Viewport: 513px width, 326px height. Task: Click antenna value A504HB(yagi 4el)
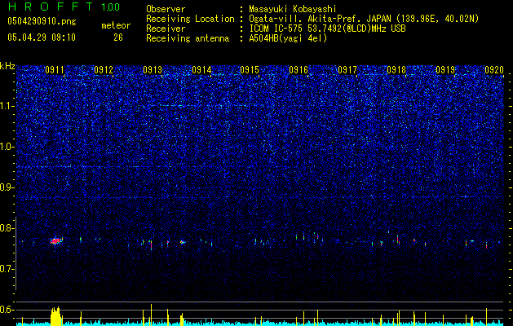(x=288, y=38)
